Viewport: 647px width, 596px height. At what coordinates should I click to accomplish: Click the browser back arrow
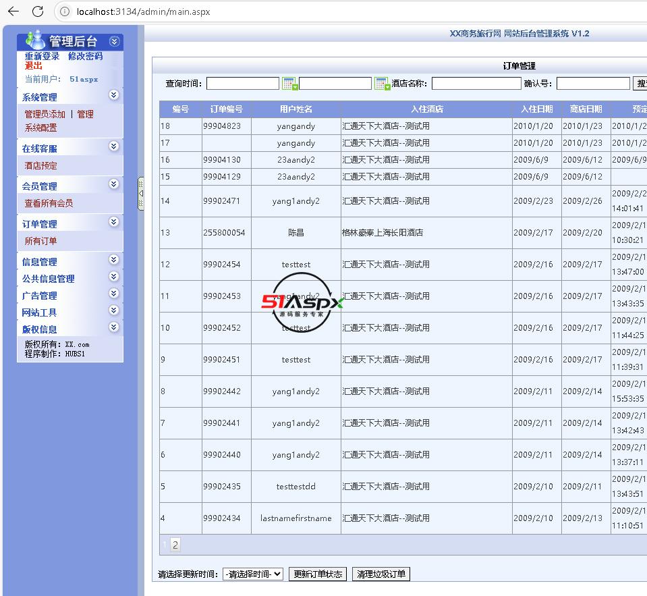coord(13,11)
